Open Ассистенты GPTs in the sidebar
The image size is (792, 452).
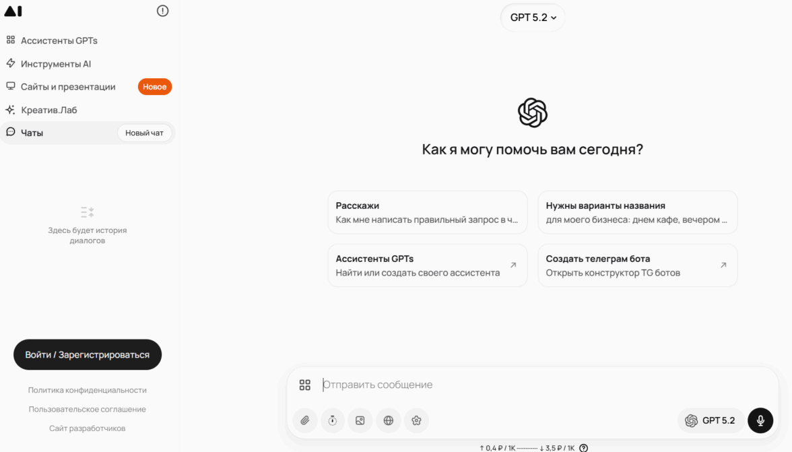pyautogui.click(x=51, y=40)
